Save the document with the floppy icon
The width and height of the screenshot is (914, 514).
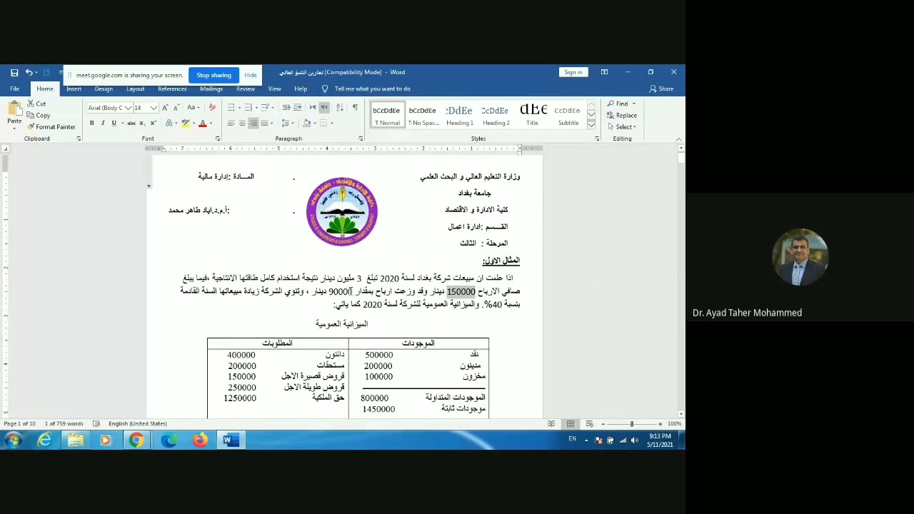tap(14, 72)
